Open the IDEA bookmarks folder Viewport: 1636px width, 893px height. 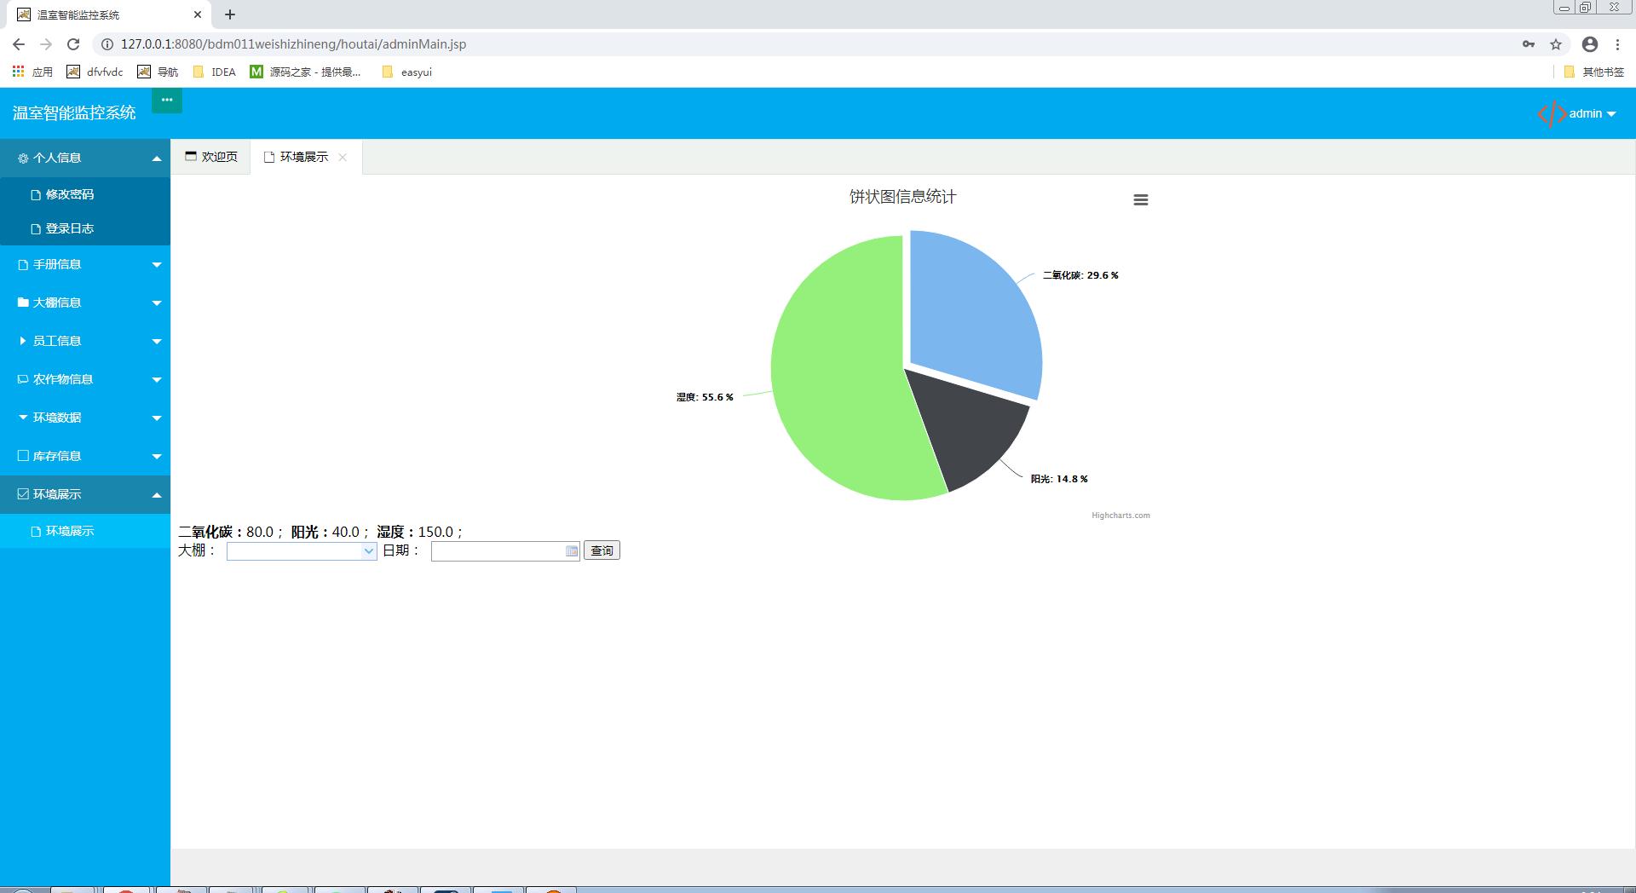[x=215, y=72]
